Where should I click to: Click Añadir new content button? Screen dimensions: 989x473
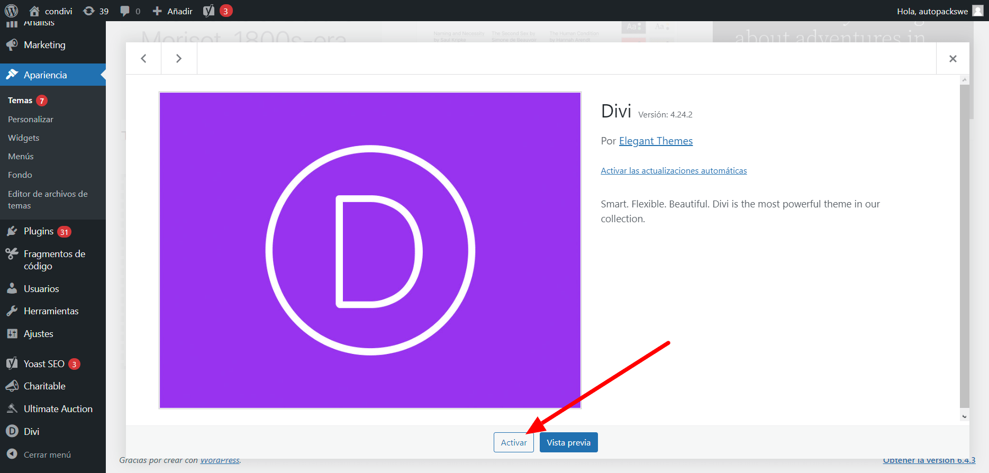pos(173,11)
